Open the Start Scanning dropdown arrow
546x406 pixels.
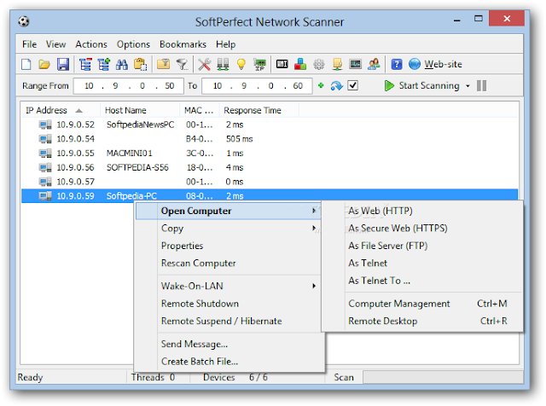click(x=468, y=86)
